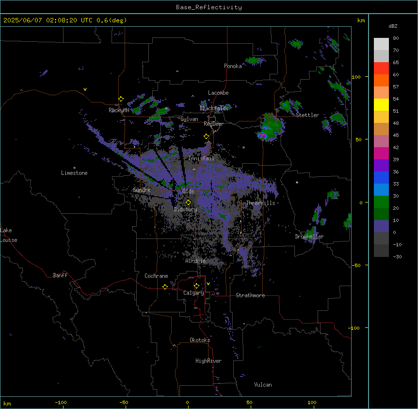Click the Banff label

(60, 275)
